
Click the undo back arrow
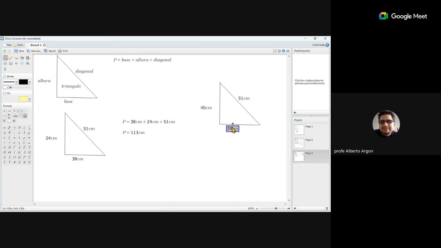click(4, 51)
